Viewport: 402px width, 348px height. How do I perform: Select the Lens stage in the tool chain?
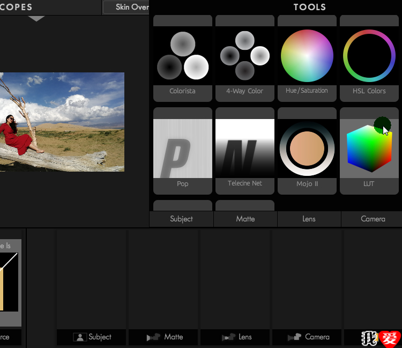(x=235, y=337)
